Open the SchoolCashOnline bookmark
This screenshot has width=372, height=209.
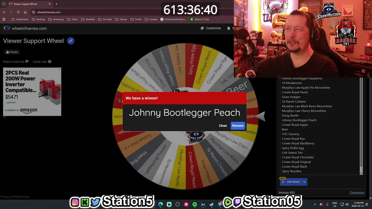click(x=174, y=19)
